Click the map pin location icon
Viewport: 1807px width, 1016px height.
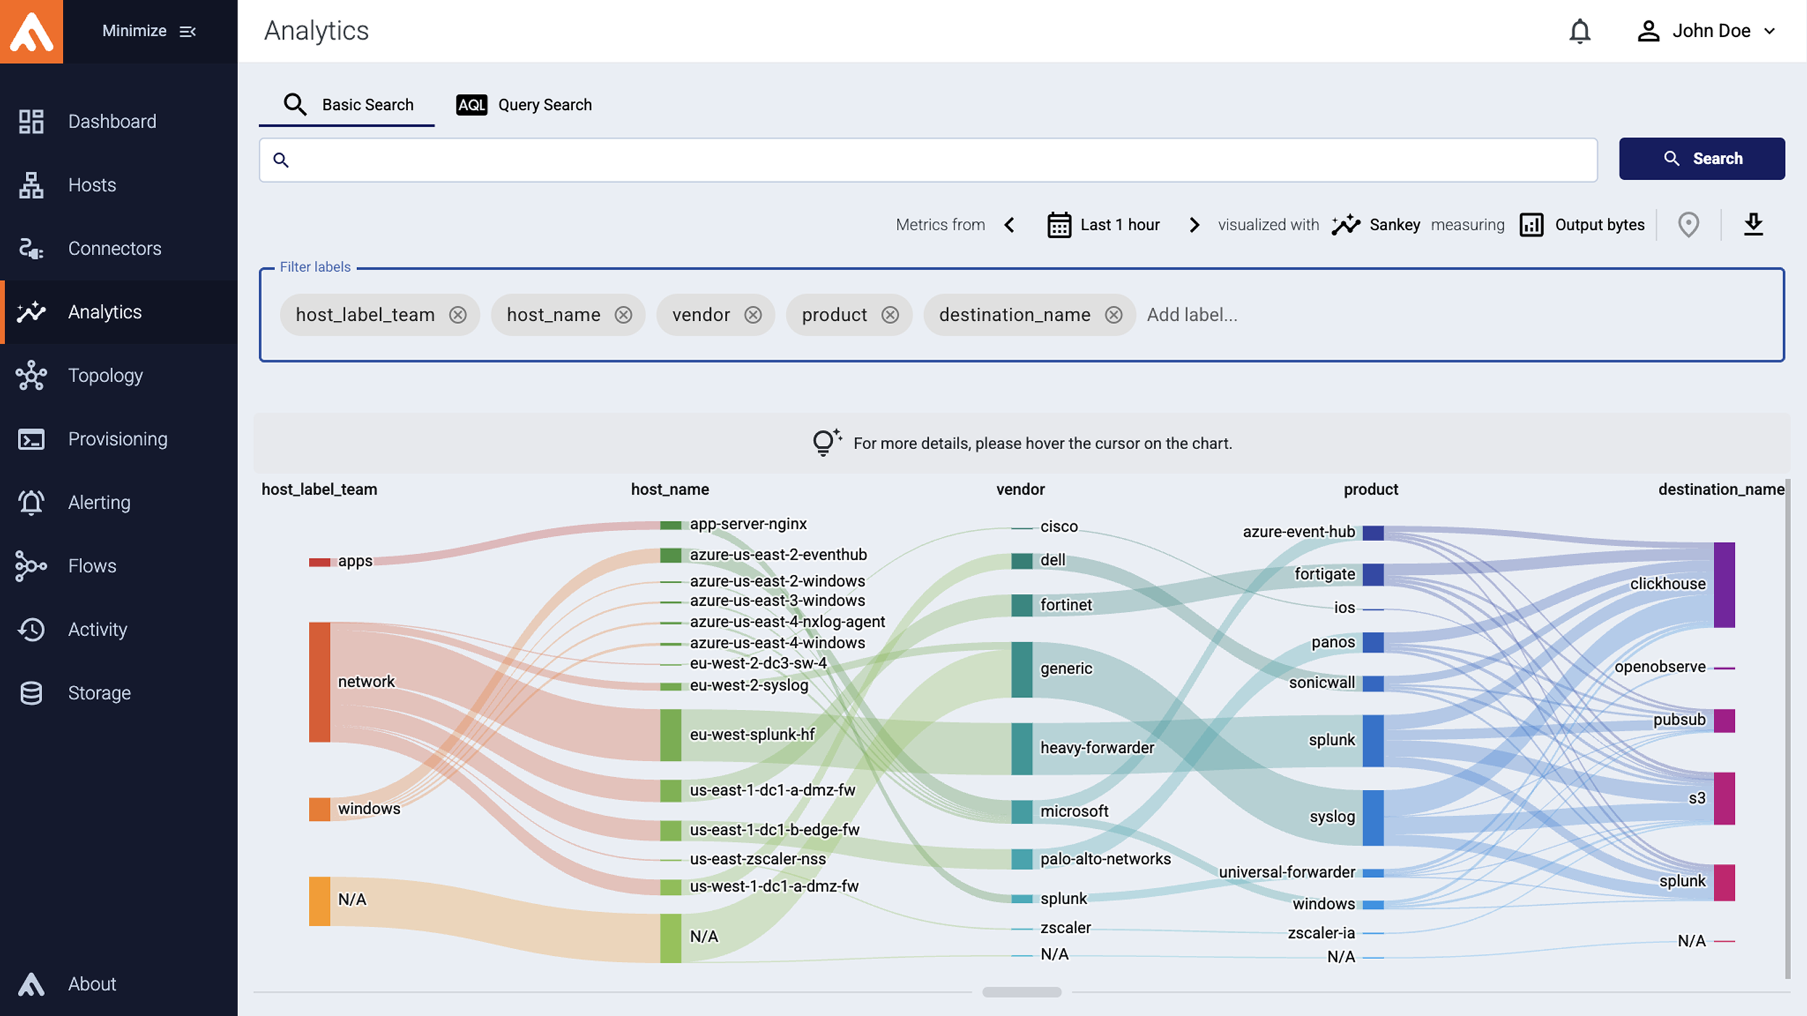(x=1688, y=224)
